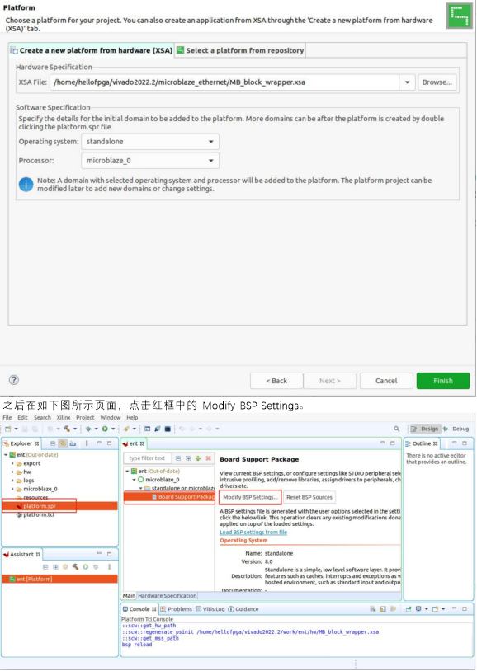This screenshot has height=671, width=477.
Task: Click the hammer build icon in toolbar
Action: point(66,429)
